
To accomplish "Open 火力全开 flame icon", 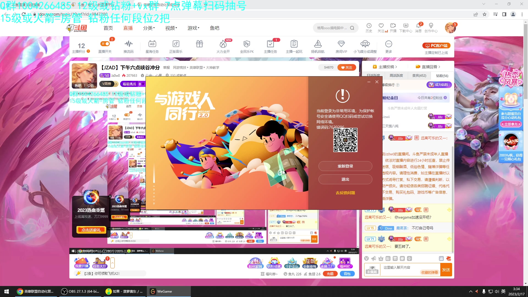I will pos(223,44).
